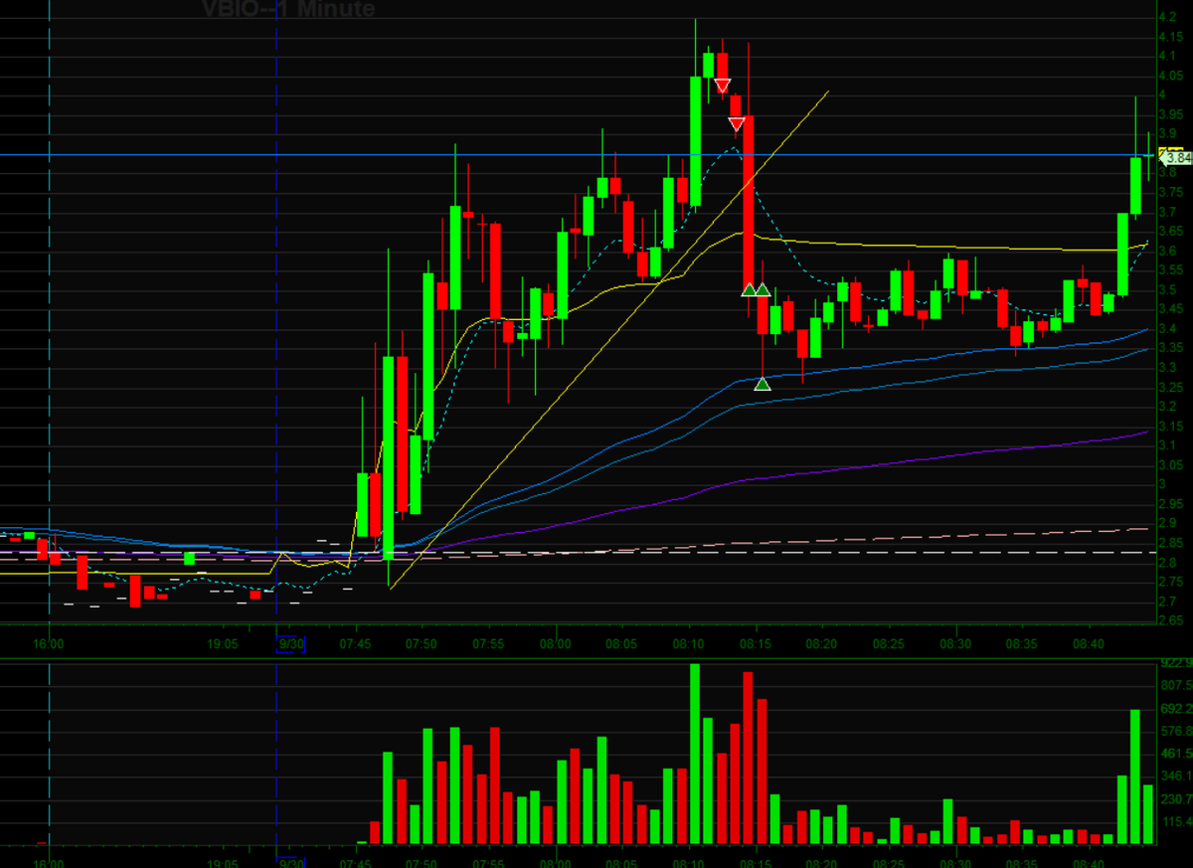Click 07:45 on the price chart time axis
Viewport: 1193px width, 868px height.
click(355, 644)
